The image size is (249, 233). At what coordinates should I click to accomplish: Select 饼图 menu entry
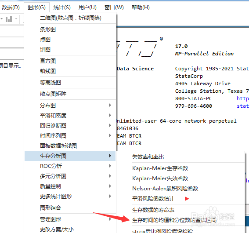[71, 50]
